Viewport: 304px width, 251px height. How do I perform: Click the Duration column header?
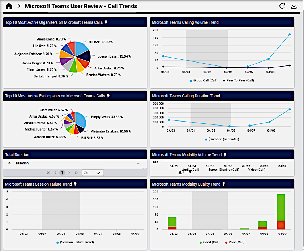22,163
